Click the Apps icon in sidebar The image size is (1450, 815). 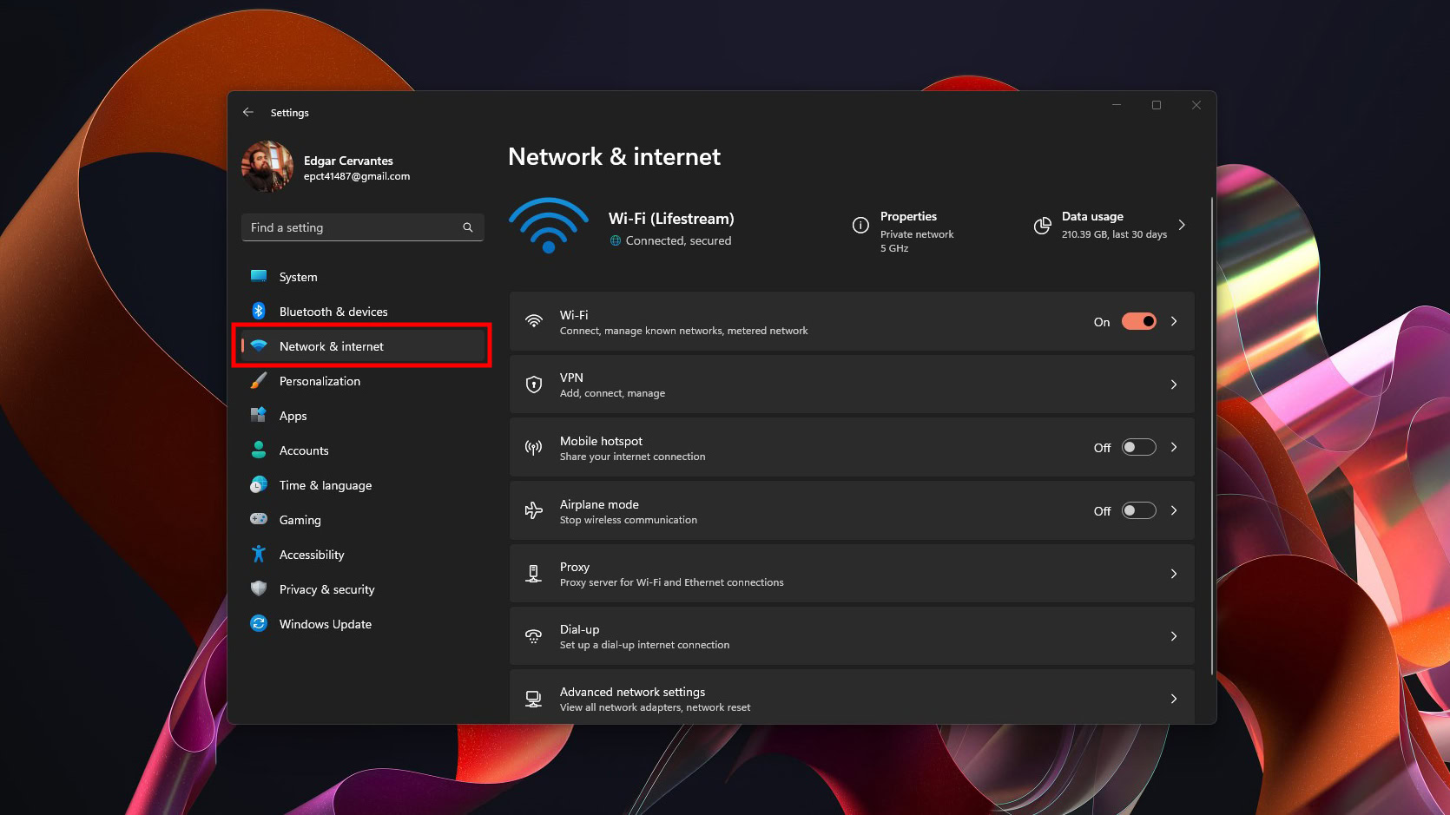coord(259,415)
